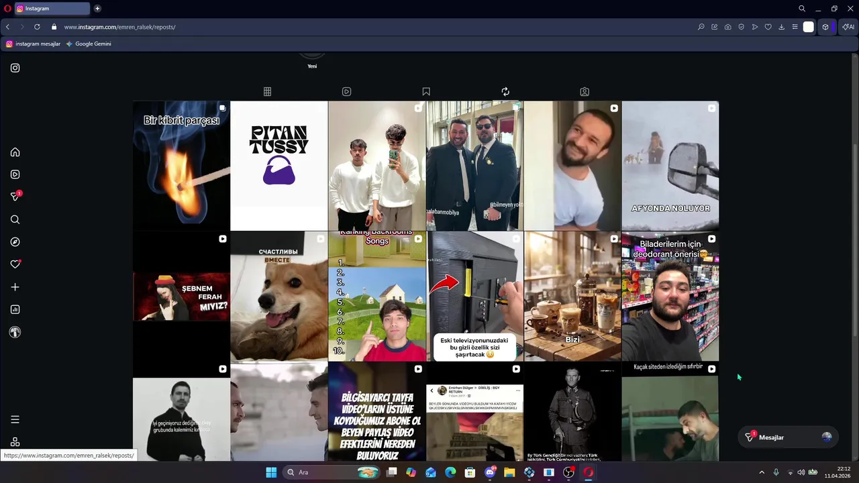Open Instagram home from sidebar
Screen dimensions: 859x483
[x=15, y=152]
